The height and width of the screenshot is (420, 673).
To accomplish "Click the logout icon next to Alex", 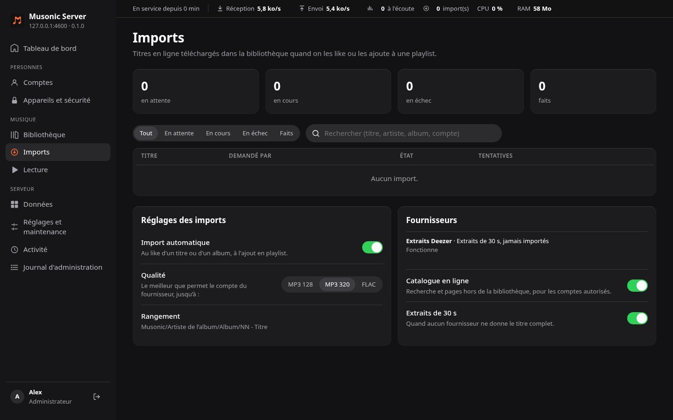I will (97, 397).
